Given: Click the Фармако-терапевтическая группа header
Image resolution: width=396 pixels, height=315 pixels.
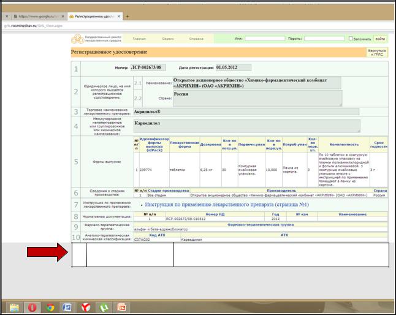Looking at the screenshot, I should click(x=261, y=225).
